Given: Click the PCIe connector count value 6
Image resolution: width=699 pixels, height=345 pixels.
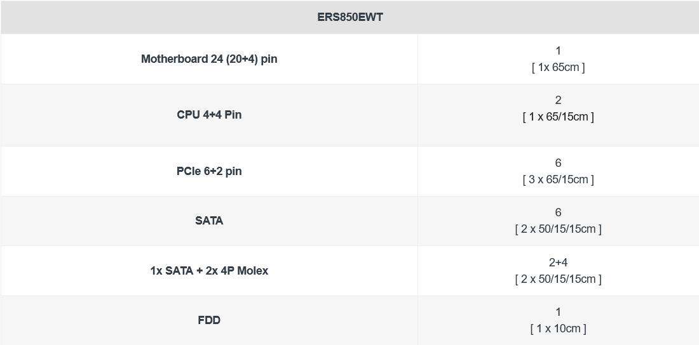Looking at the screenshot, I should pyautogui.click(x=558, y=163).
